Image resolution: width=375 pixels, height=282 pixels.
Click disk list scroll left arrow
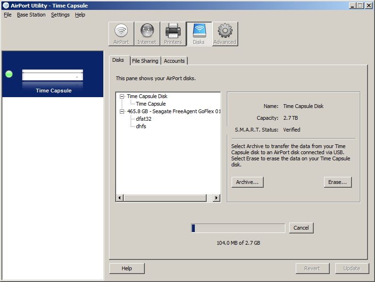pos(120,198)
